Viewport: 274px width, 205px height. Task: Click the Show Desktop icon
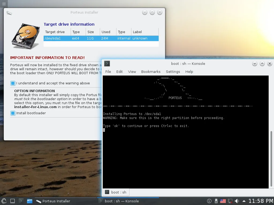[12, 201]
